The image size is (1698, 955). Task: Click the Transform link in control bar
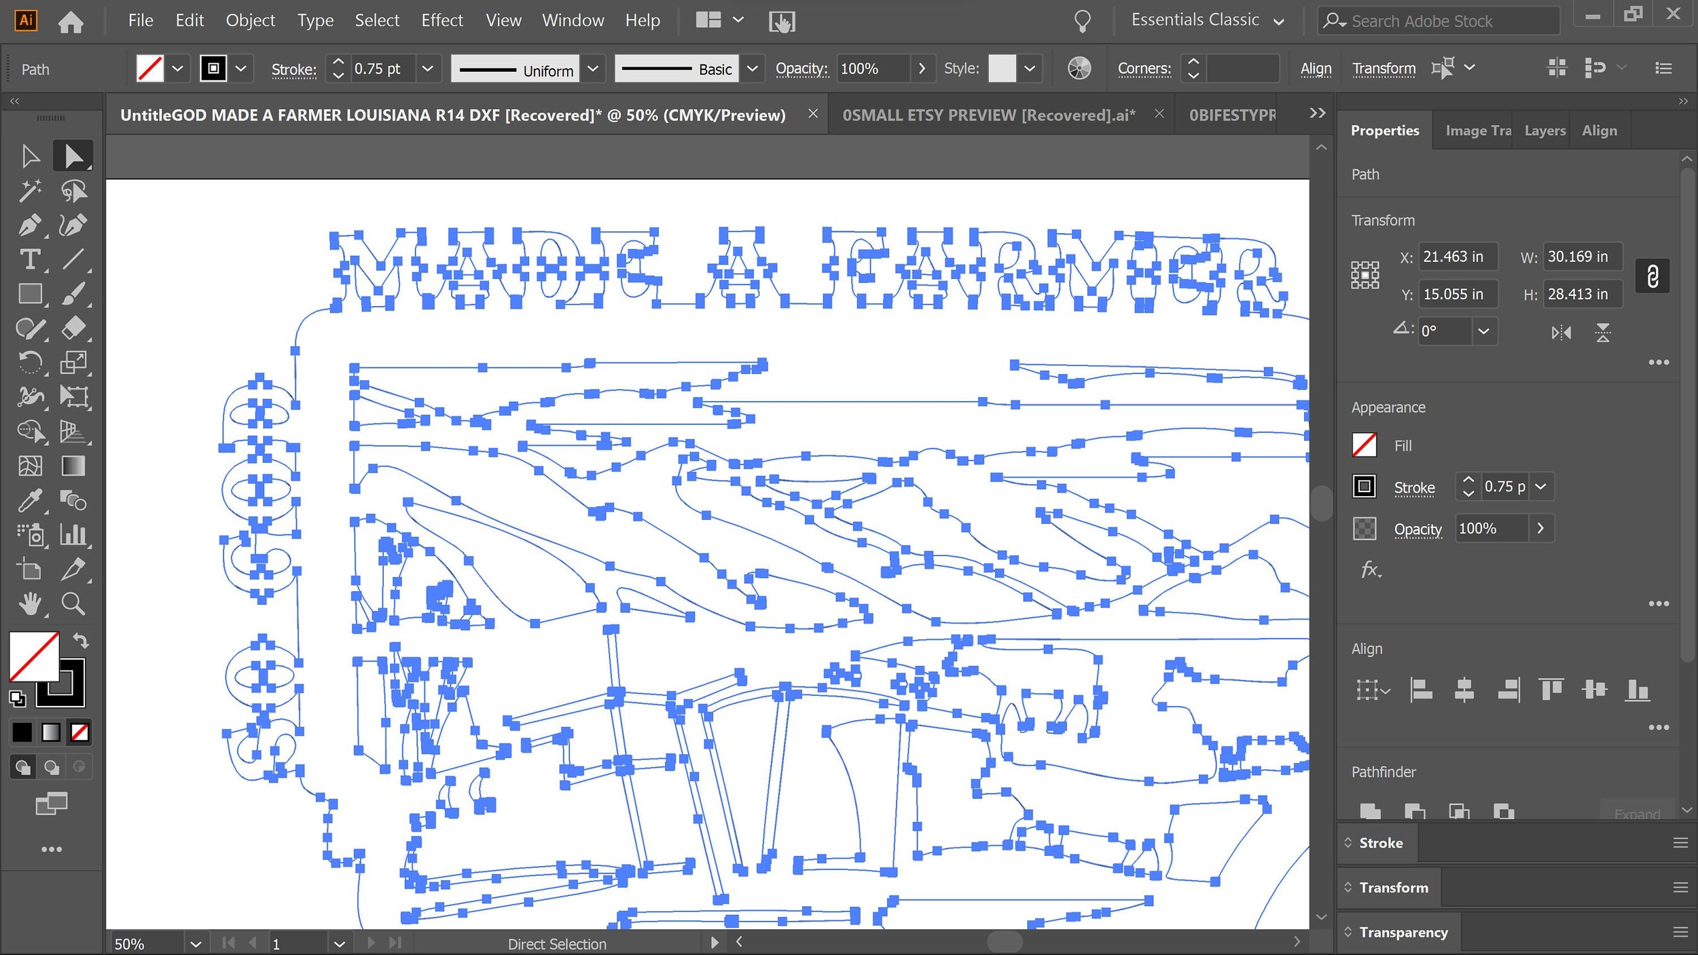click(1384, 69)
